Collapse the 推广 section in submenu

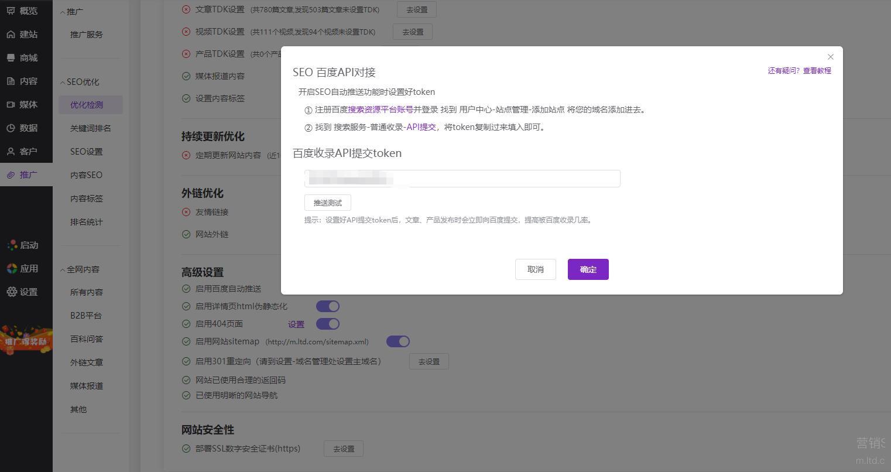click(63, 12)
